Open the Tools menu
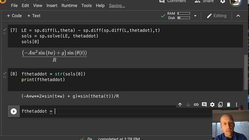This screenshot has height=140, width=249. pos(86,5)
